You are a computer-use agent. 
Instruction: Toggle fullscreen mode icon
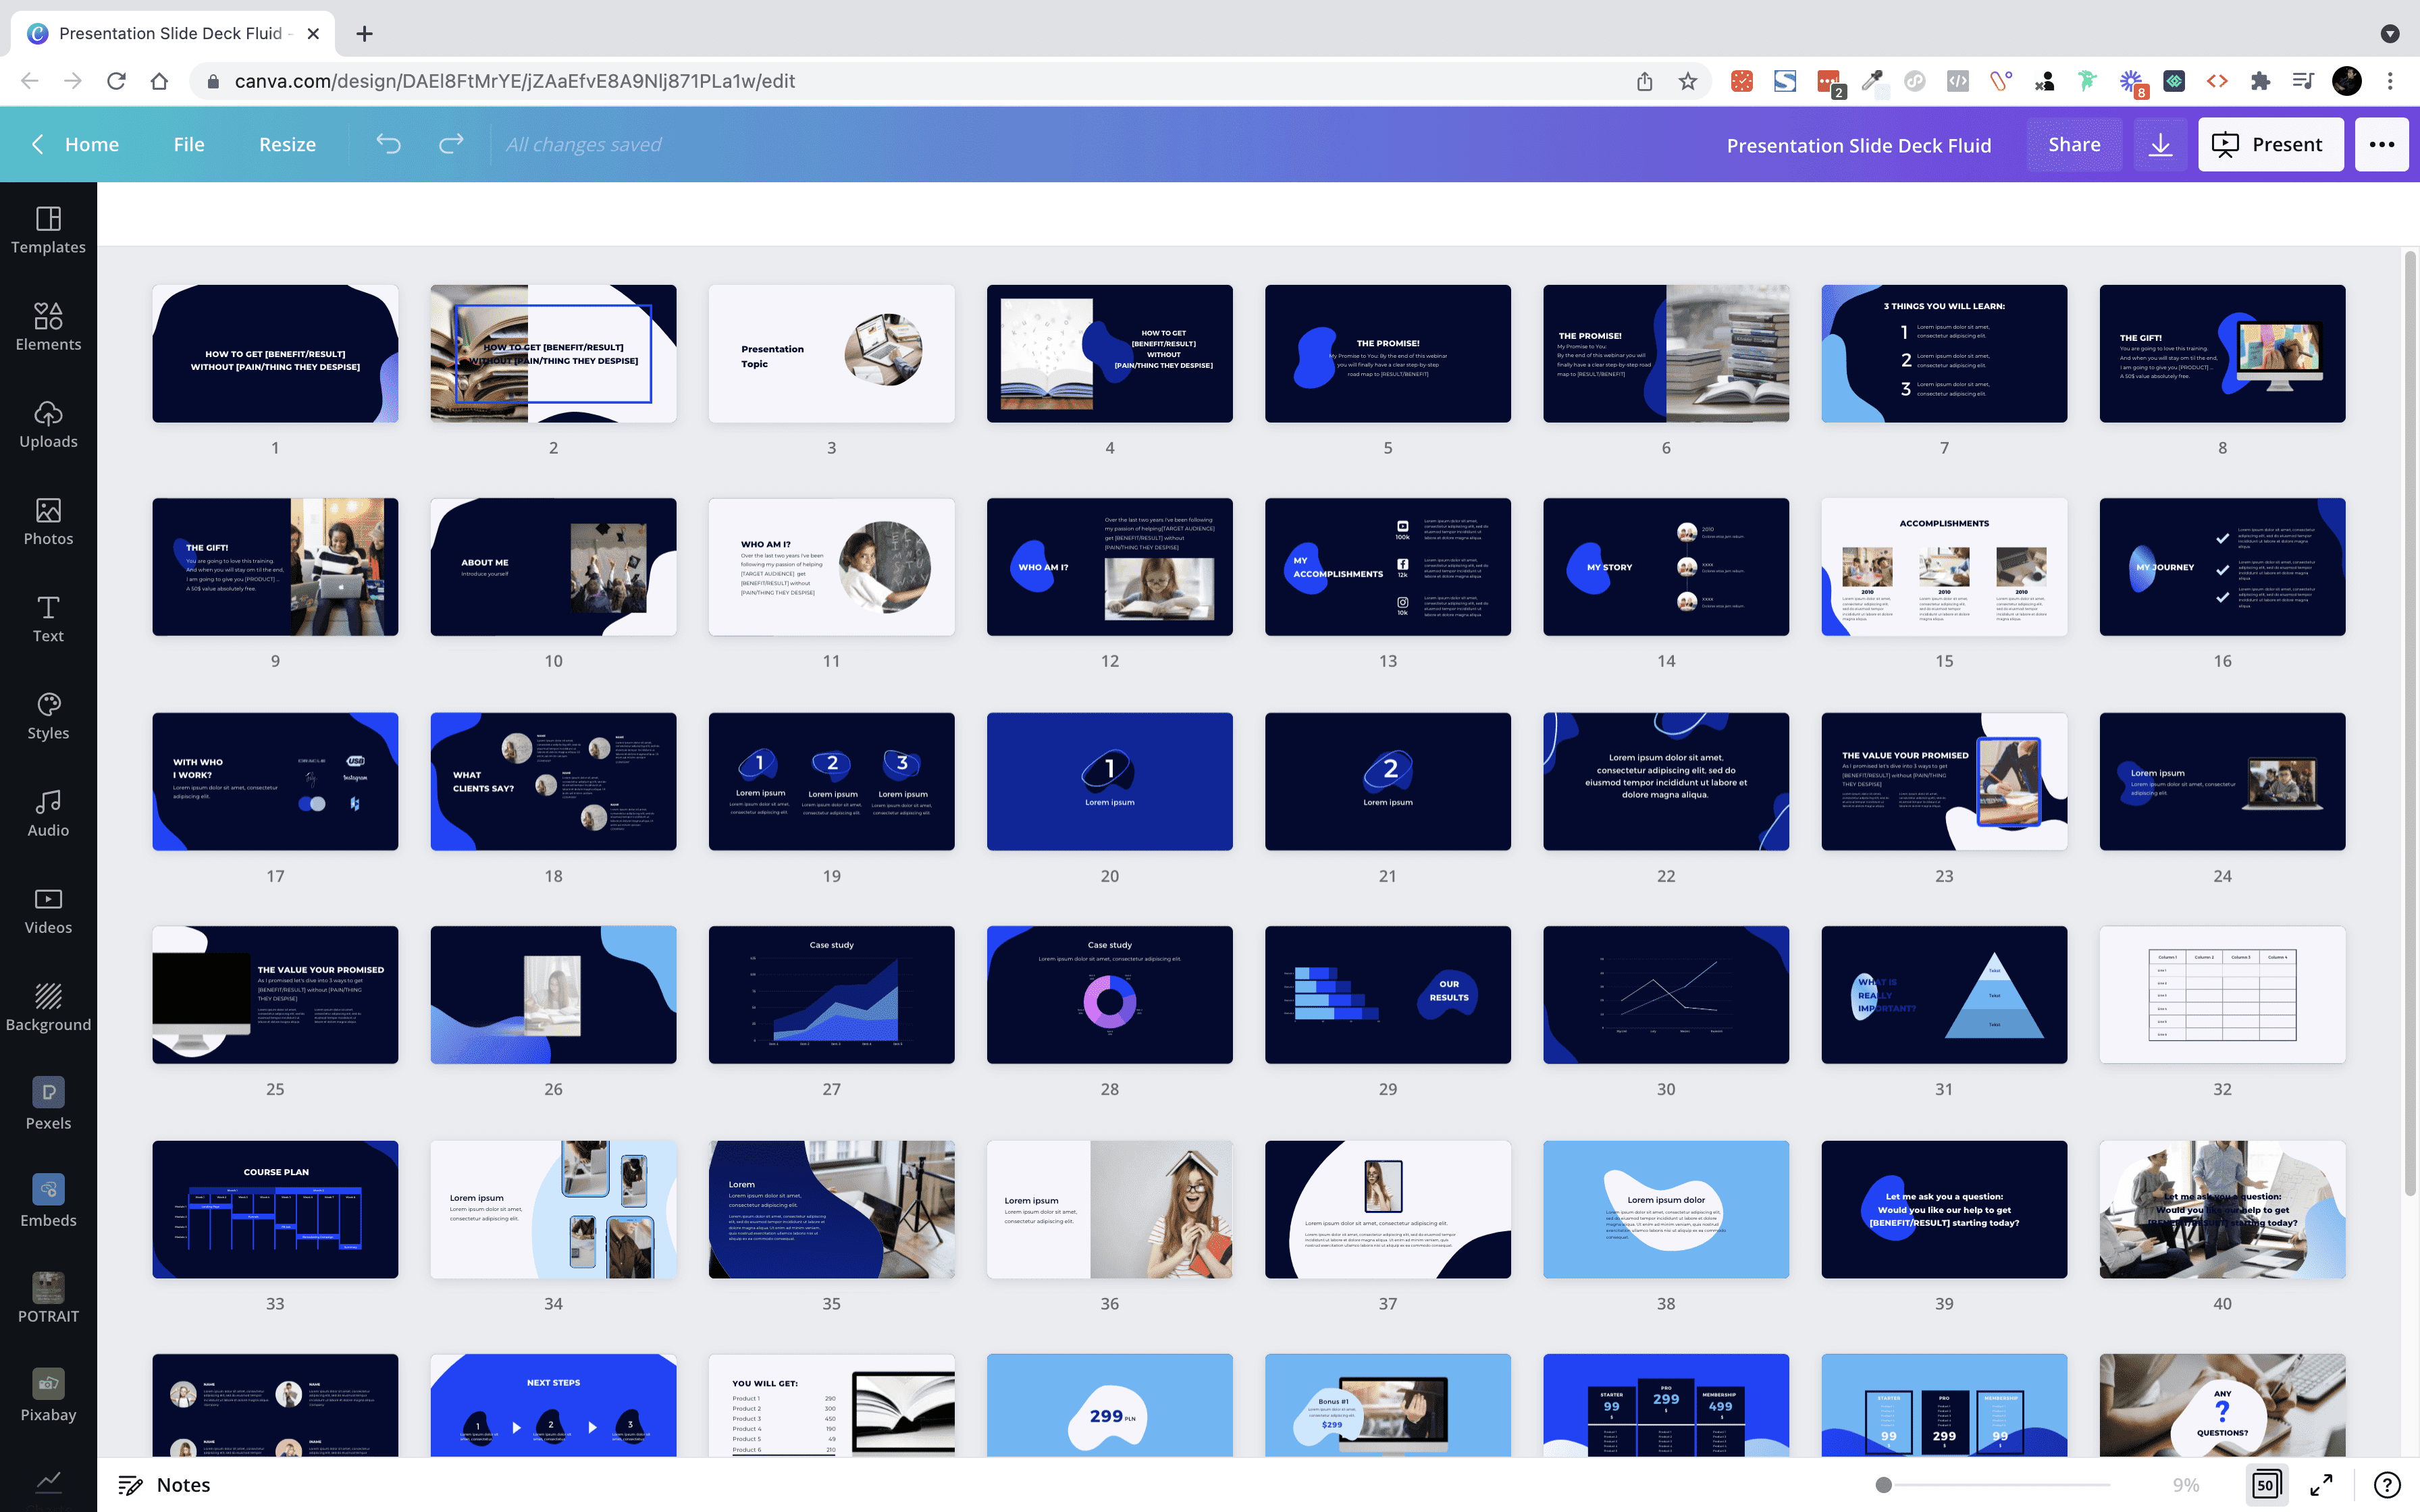tap(2321, 1484)
